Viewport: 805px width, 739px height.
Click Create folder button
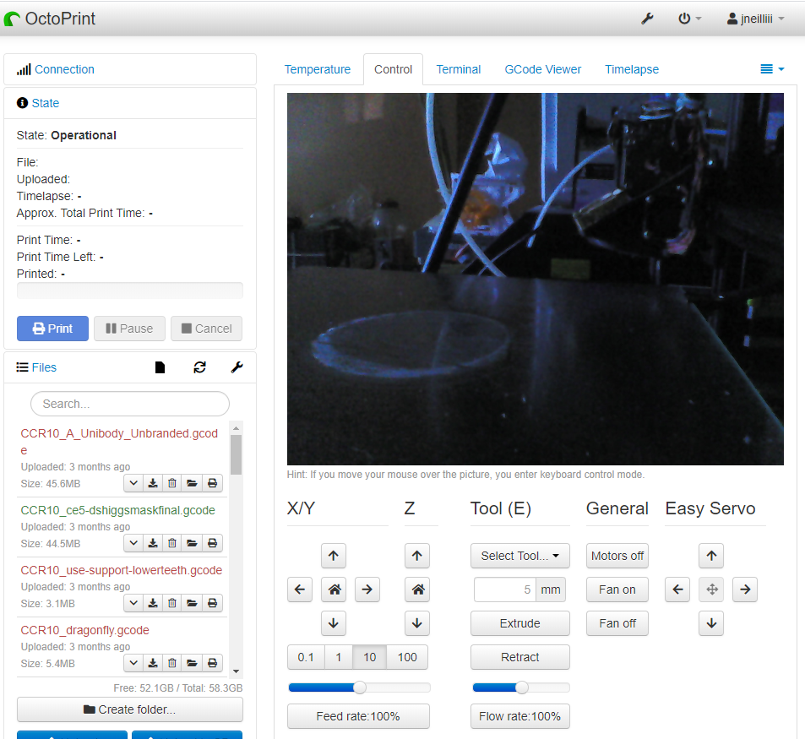pyautogui.click(x=130, y=709)
